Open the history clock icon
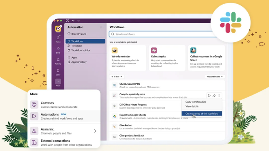 pyautogui.click(x=67, y=20)
